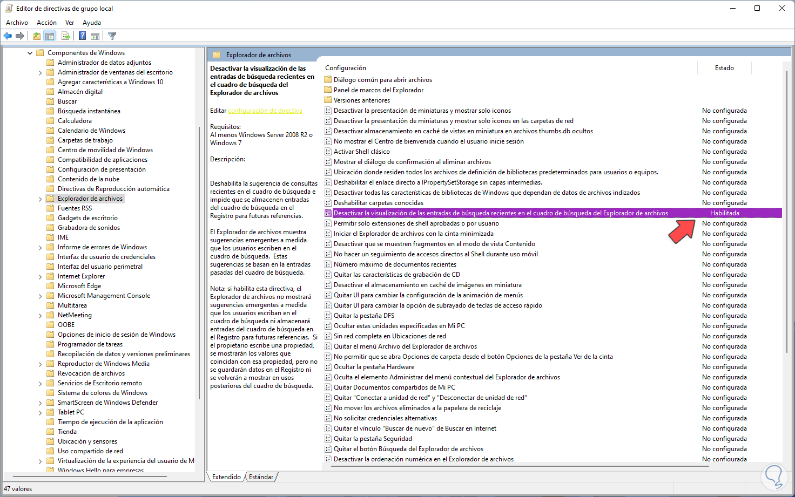This screenshot has height=497, width=795.
Task: Select Mostrar el diálogo de confirmación al eliminar archivos
Action: (413, 162)
